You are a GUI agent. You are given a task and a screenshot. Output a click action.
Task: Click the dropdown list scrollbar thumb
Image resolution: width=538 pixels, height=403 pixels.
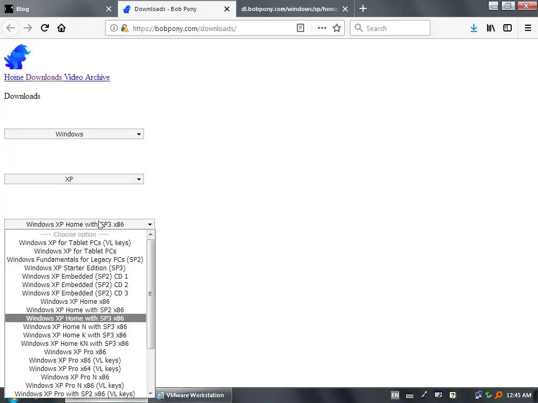coord(150,294)
